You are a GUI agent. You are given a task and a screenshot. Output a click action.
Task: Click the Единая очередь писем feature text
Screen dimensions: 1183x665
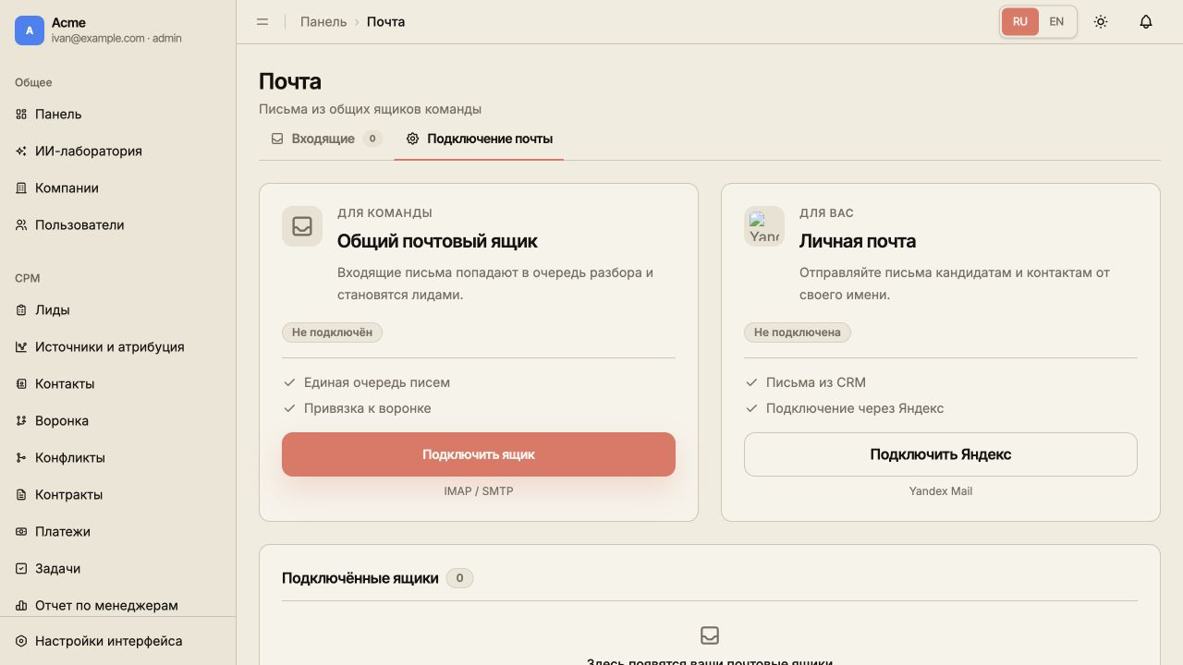click(x=377, y=382)
